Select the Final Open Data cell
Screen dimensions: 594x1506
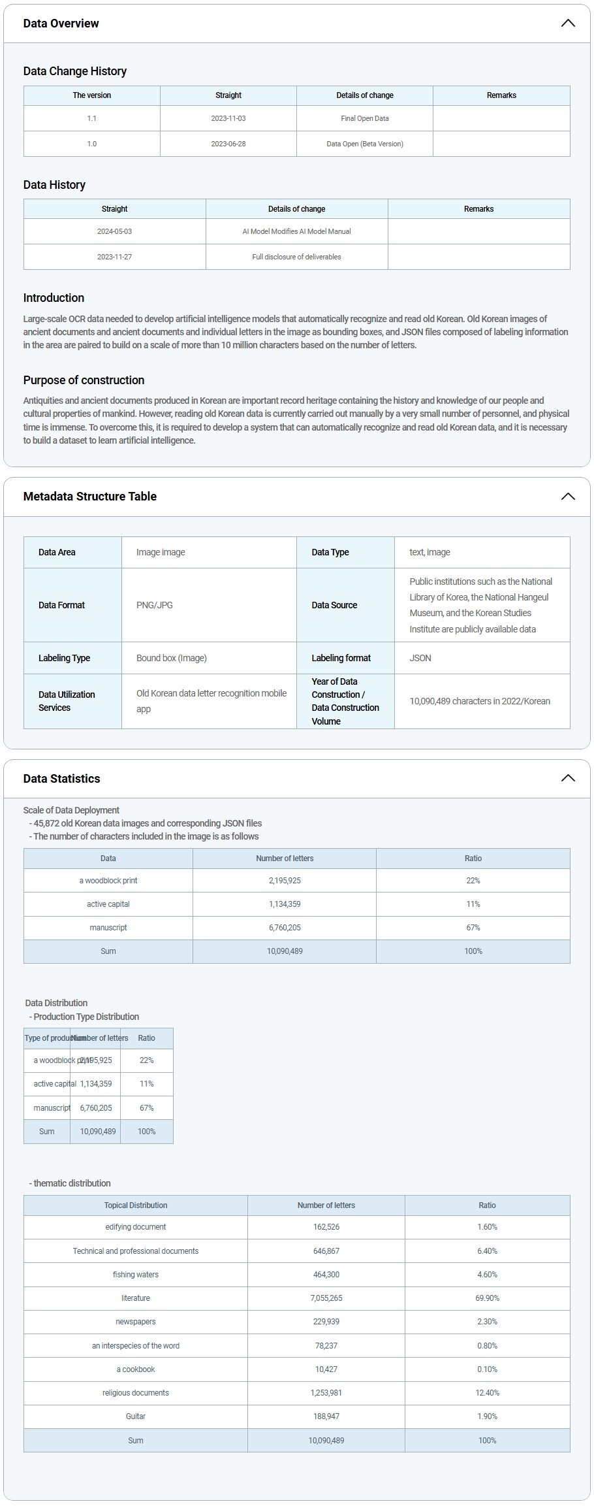click(x=364, y=118)
